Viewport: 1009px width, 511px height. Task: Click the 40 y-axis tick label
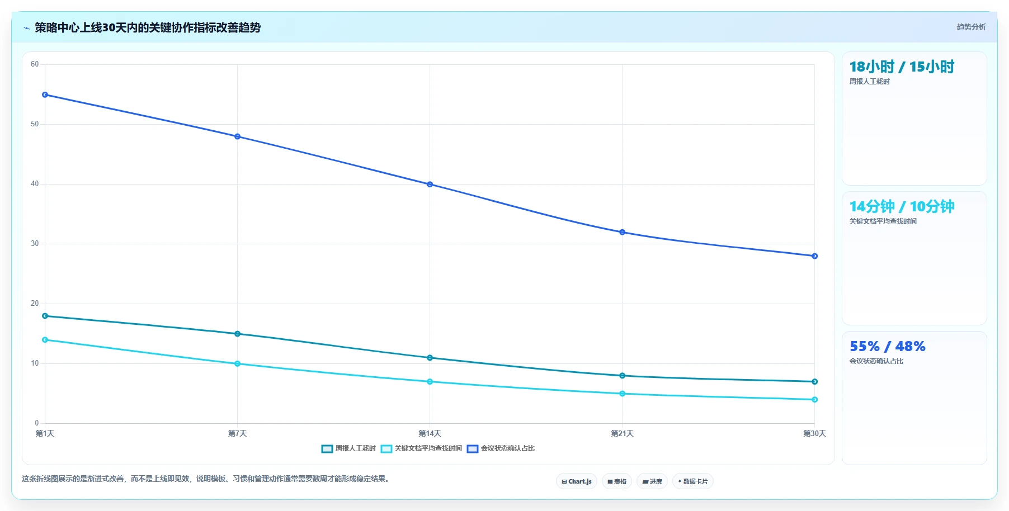tap(35, 184)
